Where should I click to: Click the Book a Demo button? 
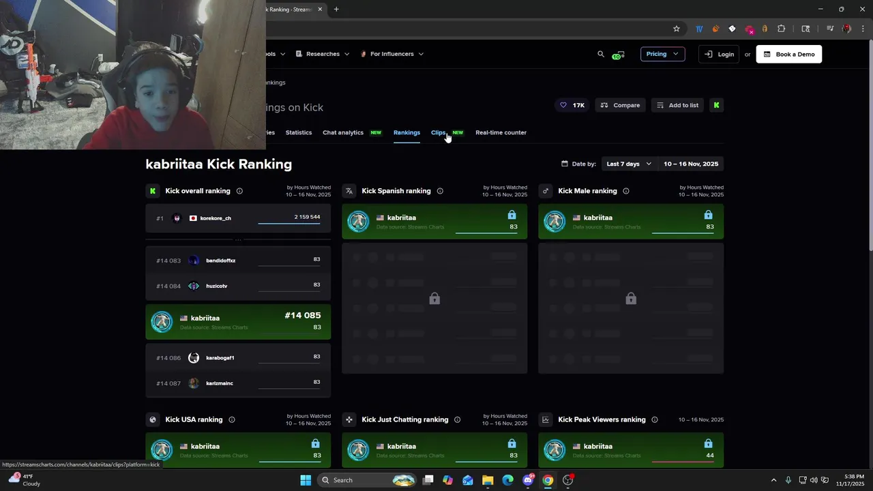tap(789, 54)
